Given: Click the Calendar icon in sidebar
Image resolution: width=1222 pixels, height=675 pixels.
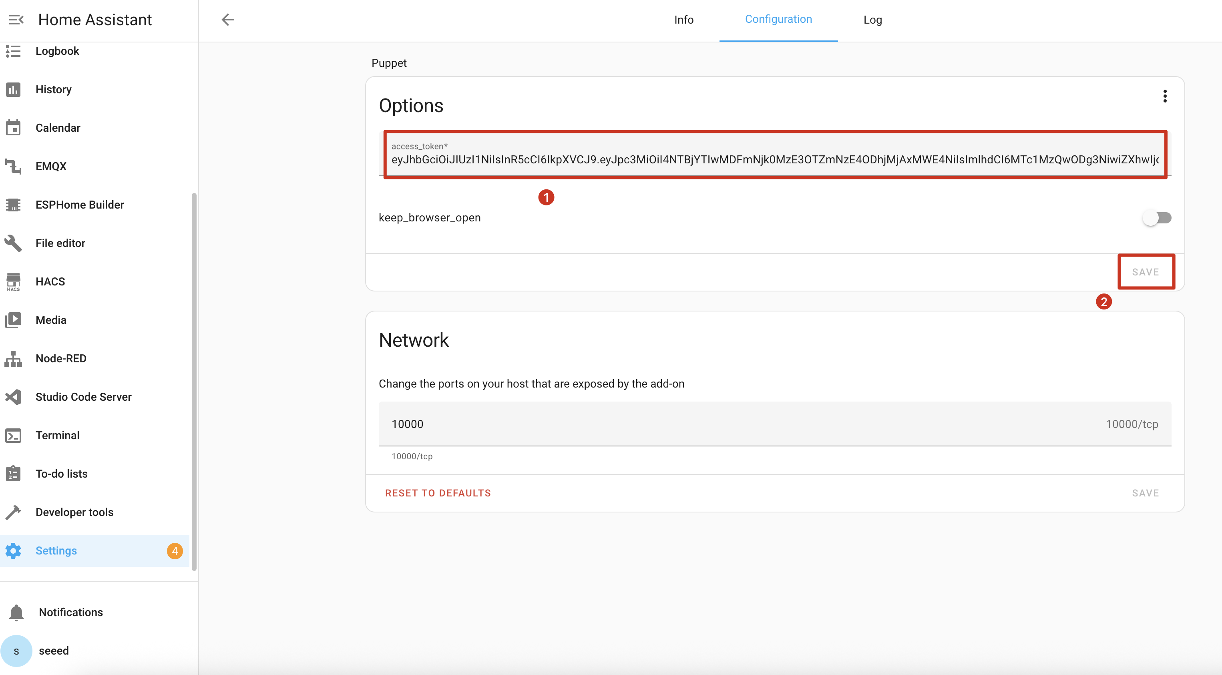Looking at the screenshot, I should [x=13, y=128].
